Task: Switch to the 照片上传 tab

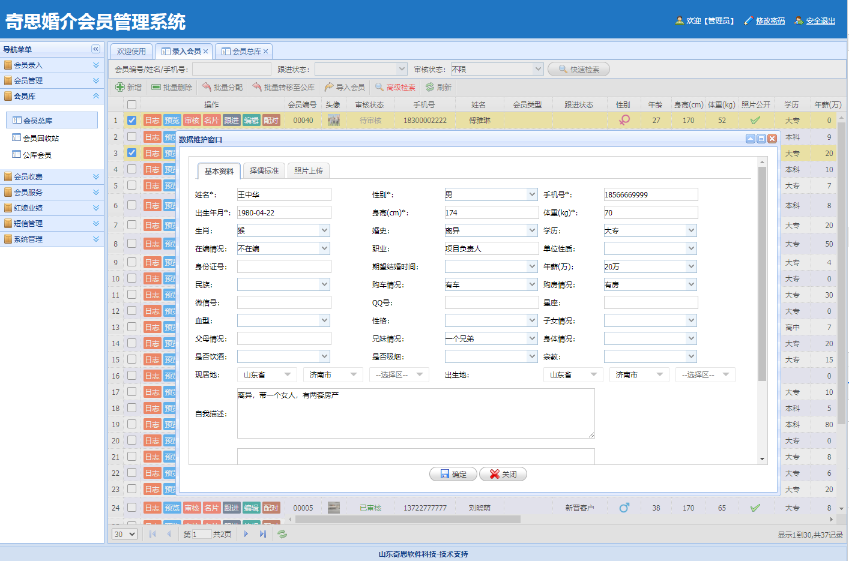Action: point(309,171)
